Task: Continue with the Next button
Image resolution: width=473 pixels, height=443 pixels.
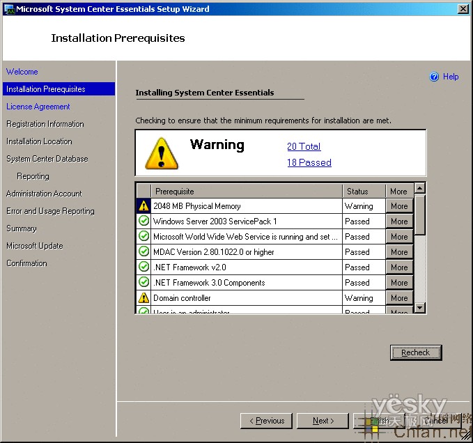Action: tap(323, 421)
